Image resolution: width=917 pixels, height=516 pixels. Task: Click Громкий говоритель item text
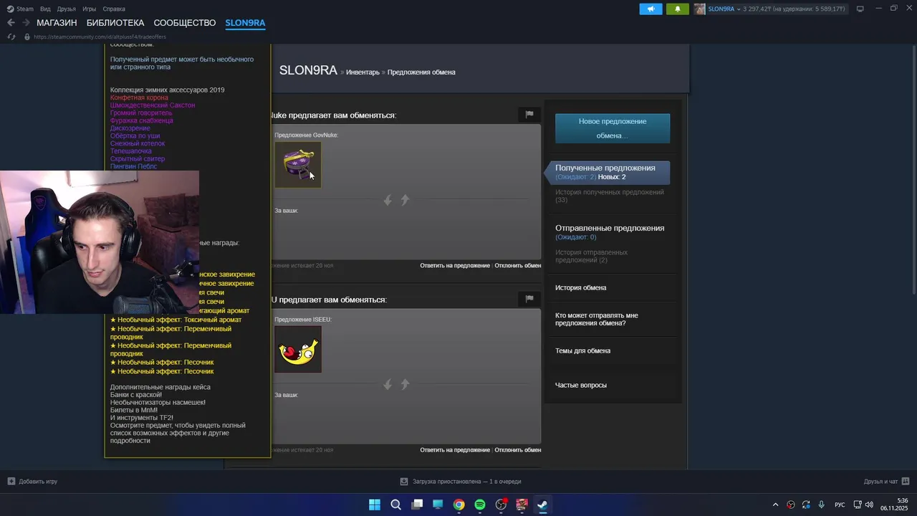click(x=141, y=113)
